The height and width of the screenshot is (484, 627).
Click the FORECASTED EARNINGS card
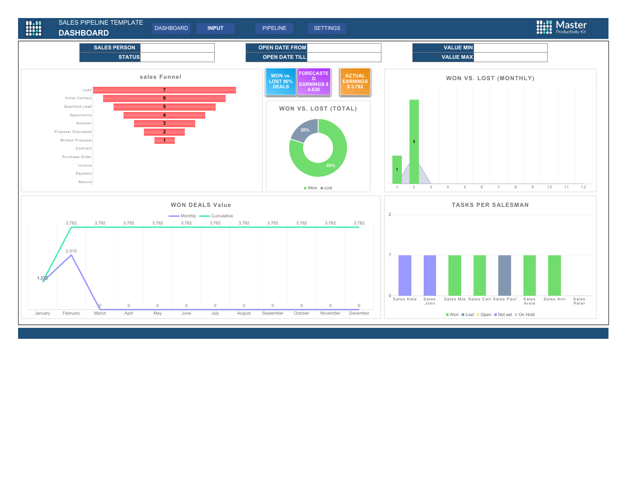coord(313,81)
